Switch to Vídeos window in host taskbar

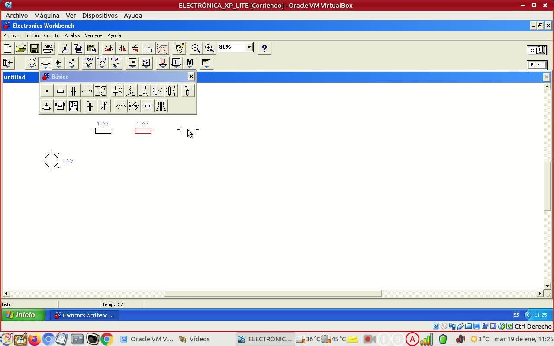click(x=195, y=339)
